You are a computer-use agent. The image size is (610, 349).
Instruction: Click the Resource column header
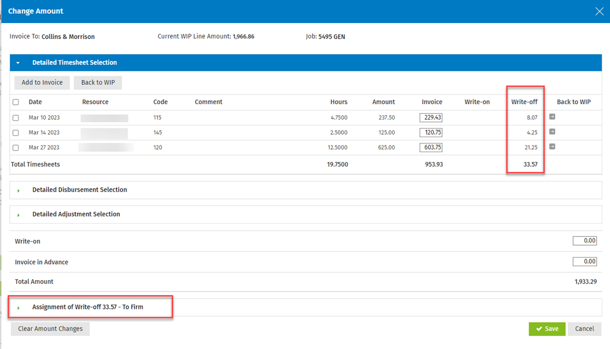click(x=95, y=102)
